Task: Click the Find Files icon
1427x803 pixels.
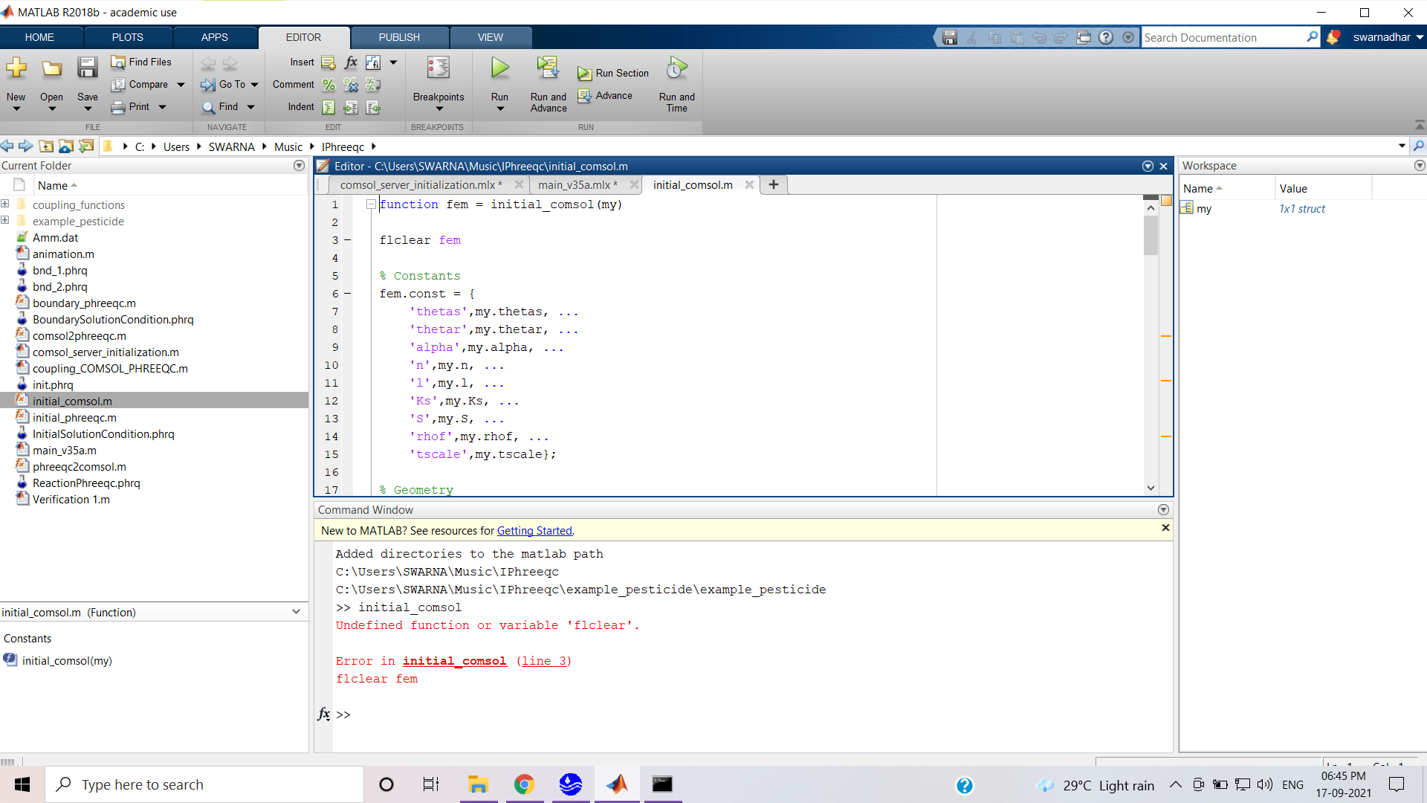Action: pos(118,62)
